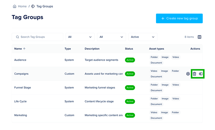Click Document chip in Audience row
Viewport: 215px width, 130px height.
pyautogui.click(x=156, y=63)
